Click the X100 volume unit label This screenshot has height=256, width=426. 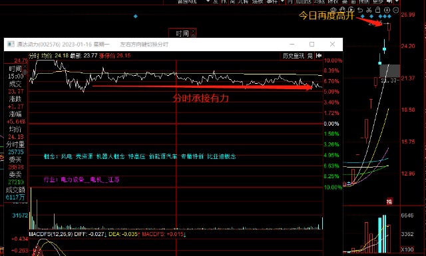pos(407,249)
